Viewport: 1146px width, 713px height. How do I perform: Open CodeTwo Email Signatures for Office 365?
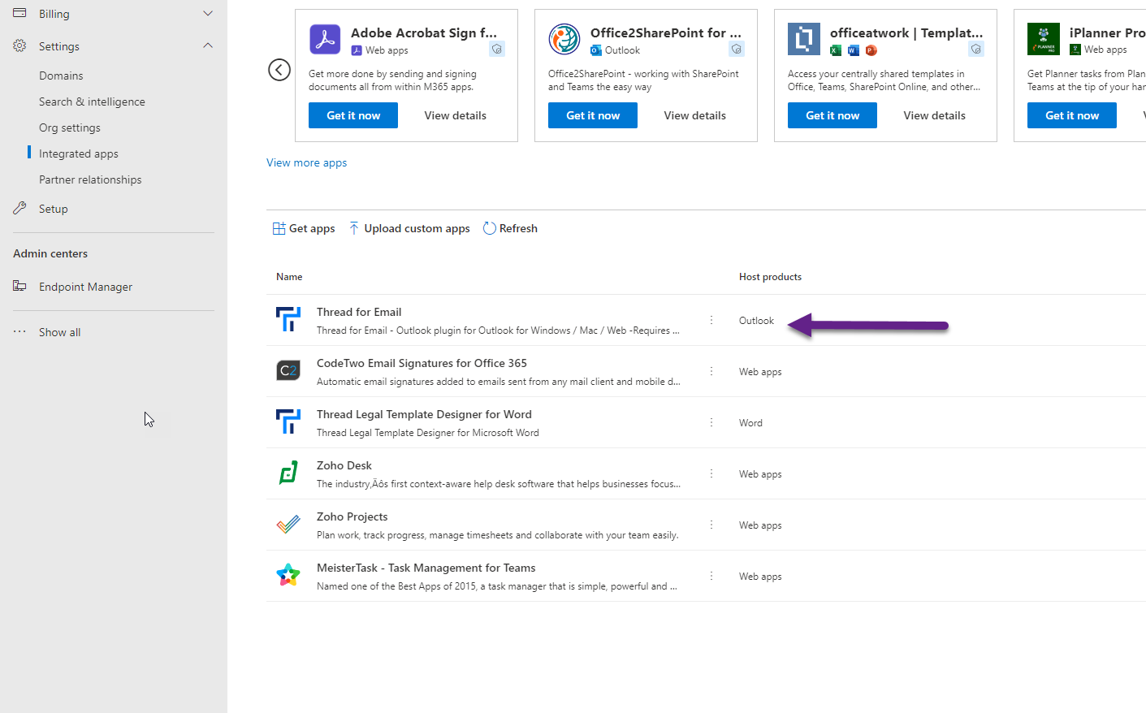(x=422, y=363)
